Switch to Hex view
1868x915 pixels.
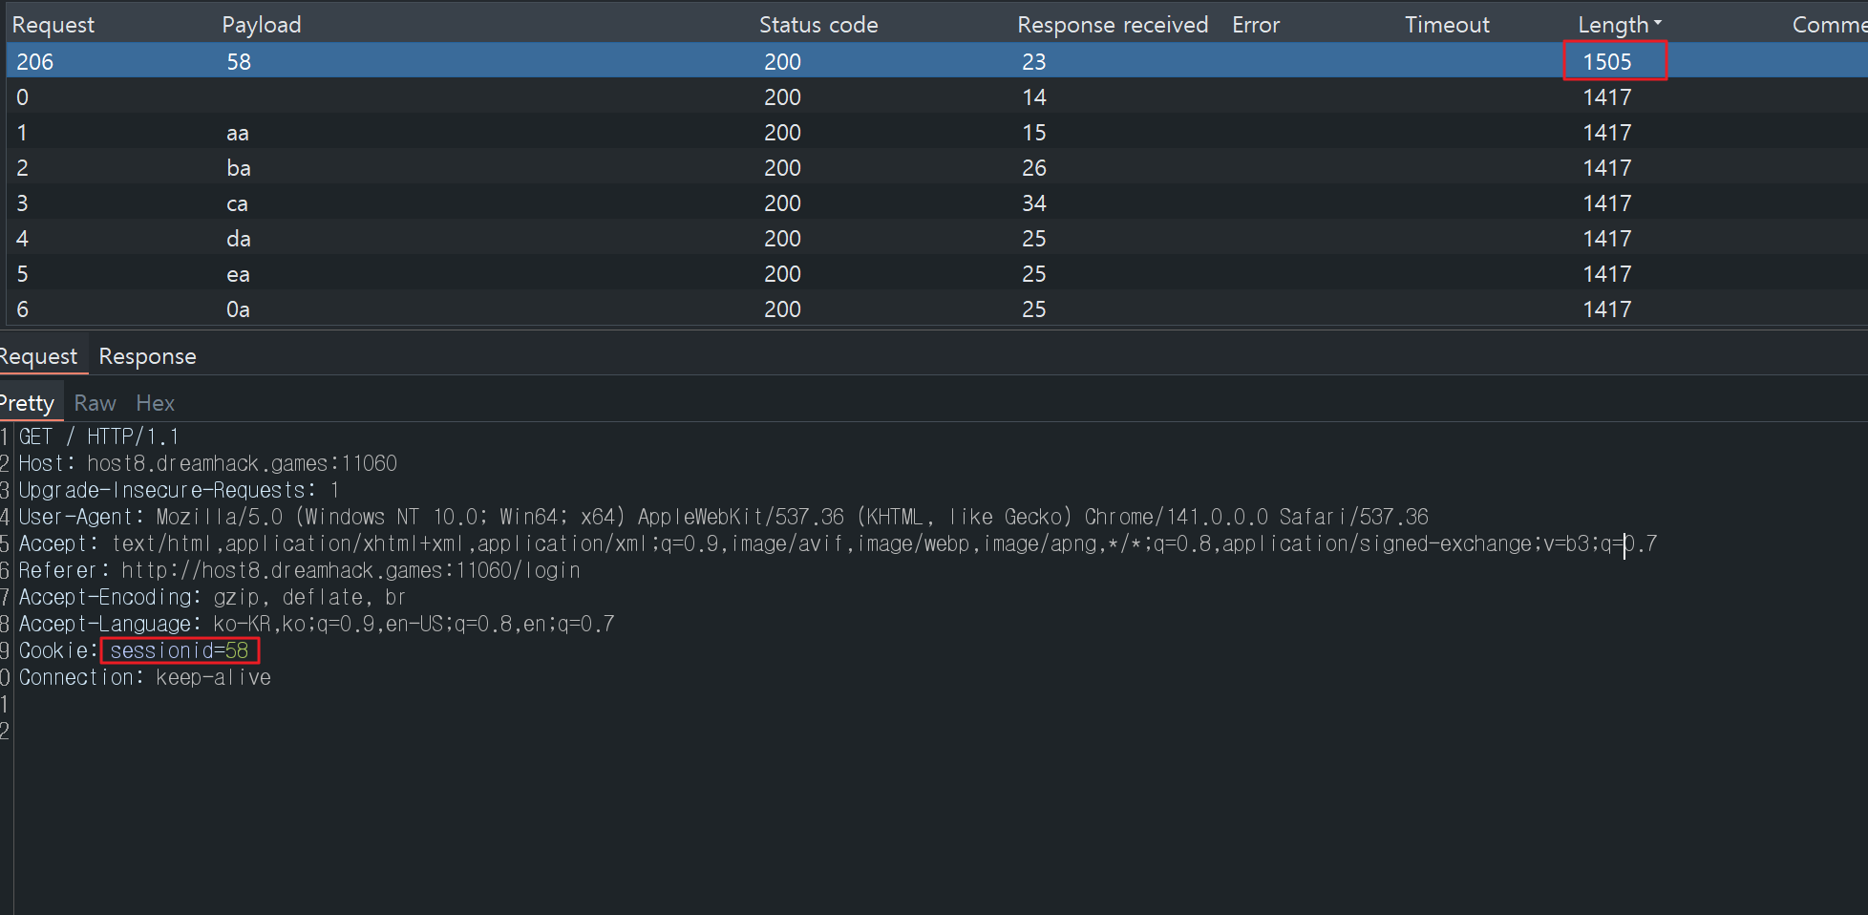(155, 403)
